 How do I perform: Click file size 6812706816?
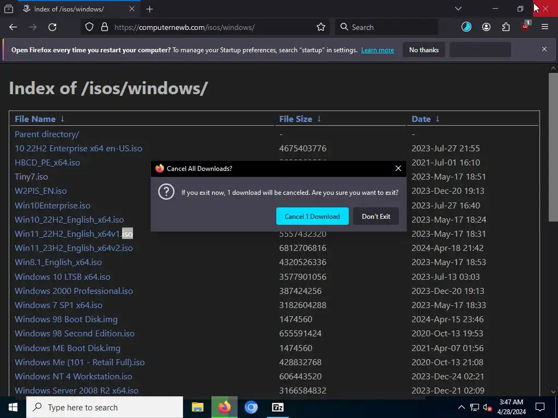[x=303, y=248]
